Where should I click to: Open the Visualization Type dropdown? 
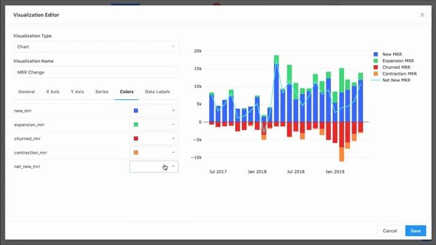click(96, 47)
